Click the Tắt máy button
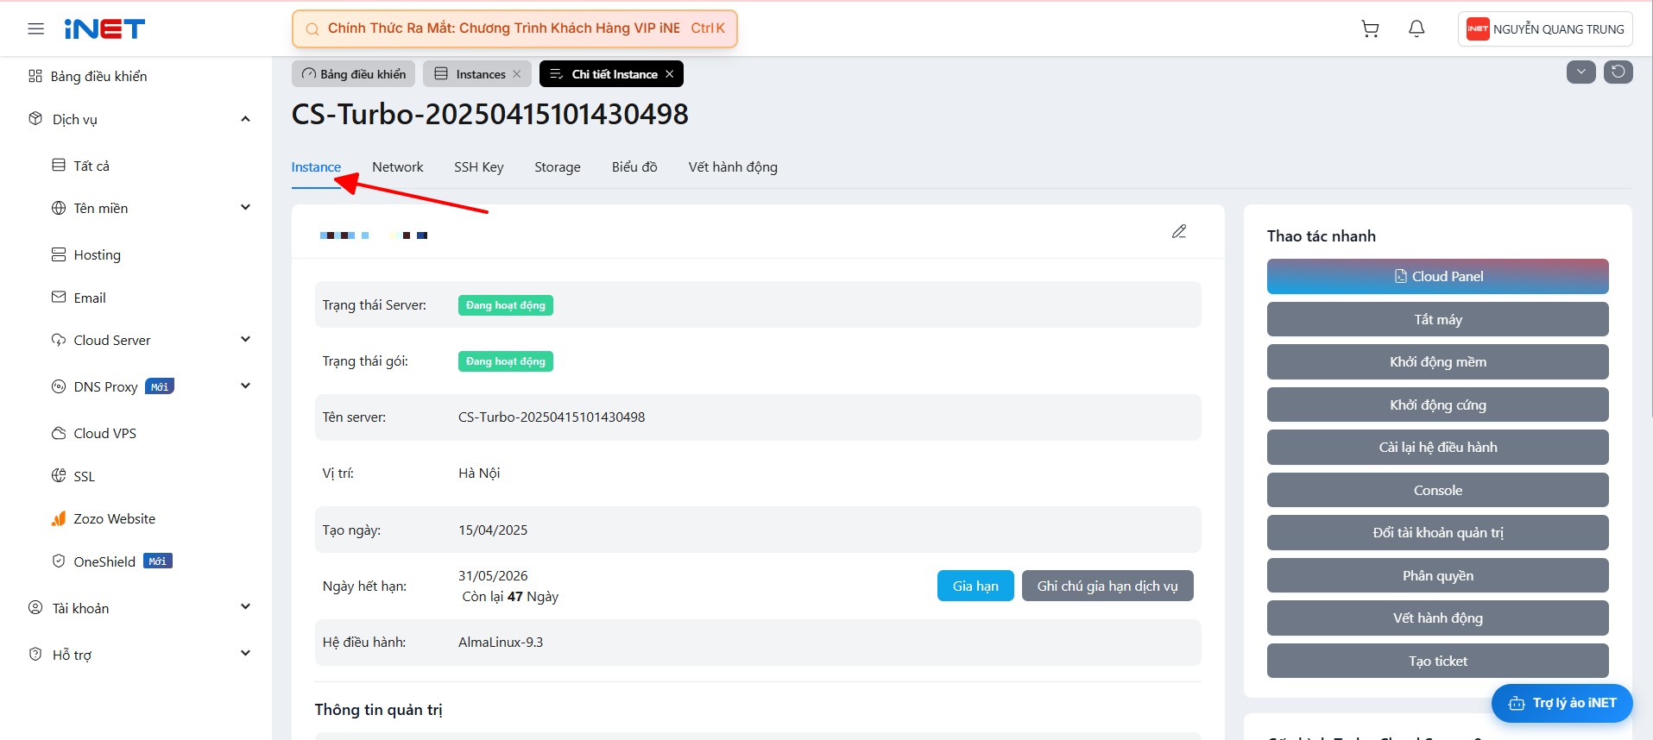The height and width of the screenshot is (740, 1653). 1438,319
